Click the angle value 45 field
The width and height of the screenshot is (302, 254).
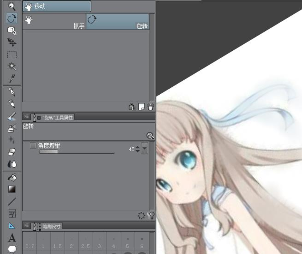pyautogui.click(x=132, y=149)
